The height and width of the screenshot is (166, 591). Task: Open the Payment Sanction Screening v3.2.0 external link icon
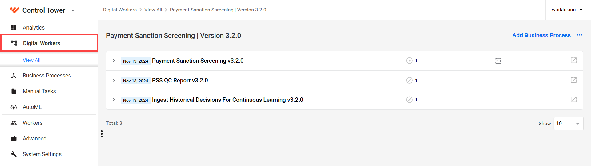pyautogui.click(x=573, y=61)
